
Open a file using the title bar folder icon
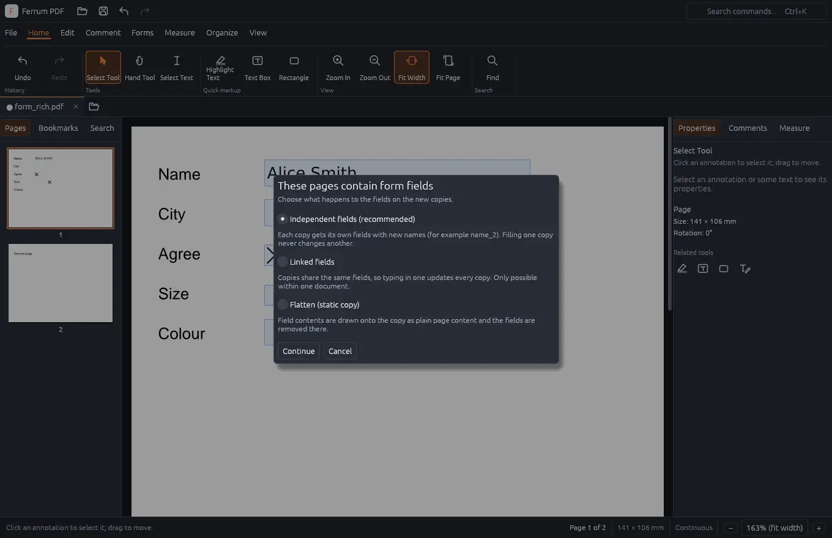tap(83, 11)
